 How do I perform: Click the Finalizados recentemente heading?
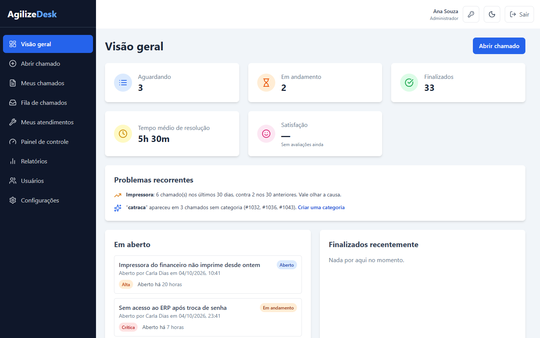tap(373, 244)
